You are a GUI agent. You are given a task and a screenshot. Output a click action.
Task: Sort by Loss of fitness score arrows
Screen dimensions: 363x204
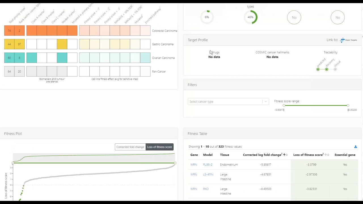pyautogui.click(x=327, y=155)
